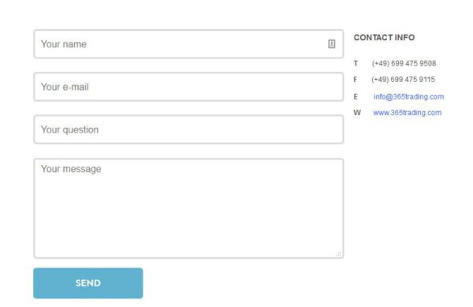Click the 'Your question' placeholder text
The height and width of the screenshot is (307, 473).
69,129
